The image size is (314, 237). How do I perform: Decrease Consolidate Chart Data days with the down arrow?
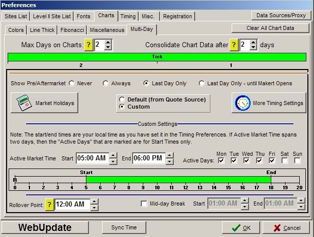point(254,48)
